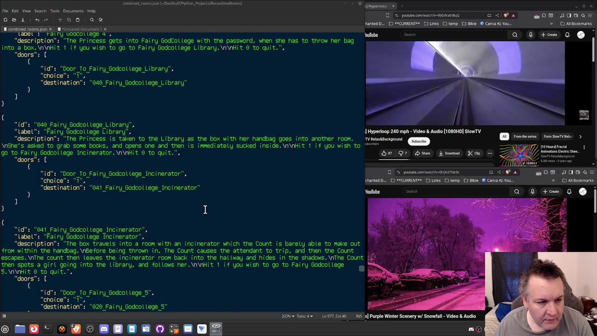Open the Bible bookmark folder in Purple Winter window

point(471,181)
